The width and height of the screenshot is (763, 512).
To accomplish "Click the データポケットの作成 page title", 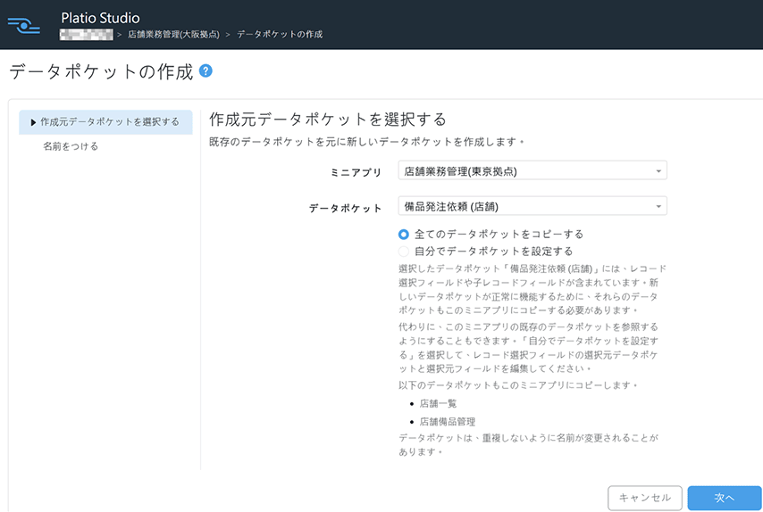I will [x=101, y=71].
